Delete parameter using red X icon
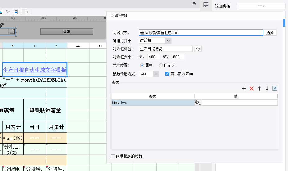Screen dimensions: 288x171 click(252, 89)
